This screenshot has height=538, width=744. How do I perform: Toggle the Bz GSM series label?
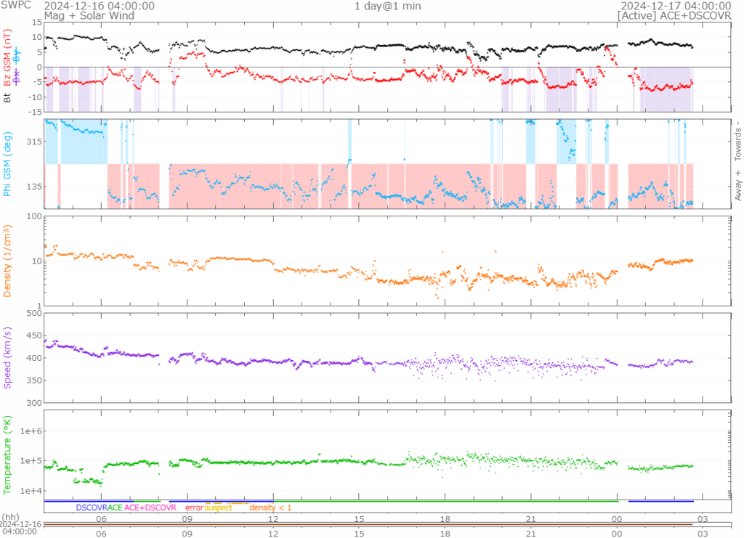point(7,58)
